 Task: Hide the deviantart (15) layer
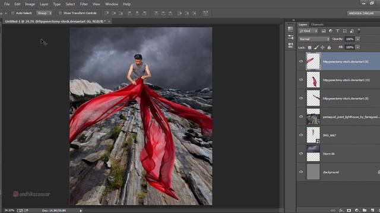click(x=301, y=80)
